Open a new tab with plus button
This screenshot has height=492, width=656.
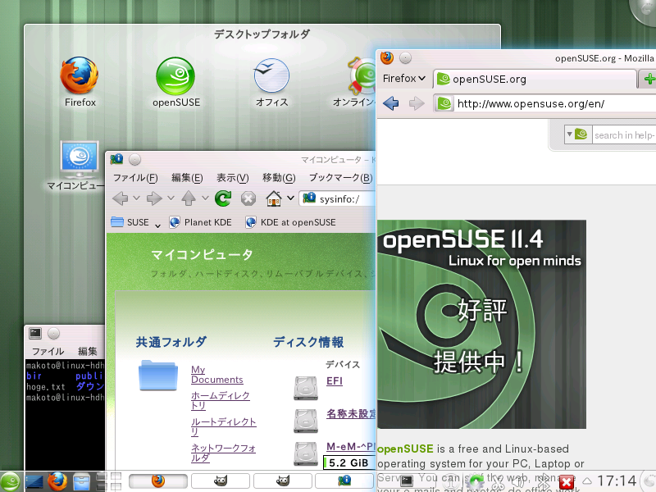coord(649,79)
